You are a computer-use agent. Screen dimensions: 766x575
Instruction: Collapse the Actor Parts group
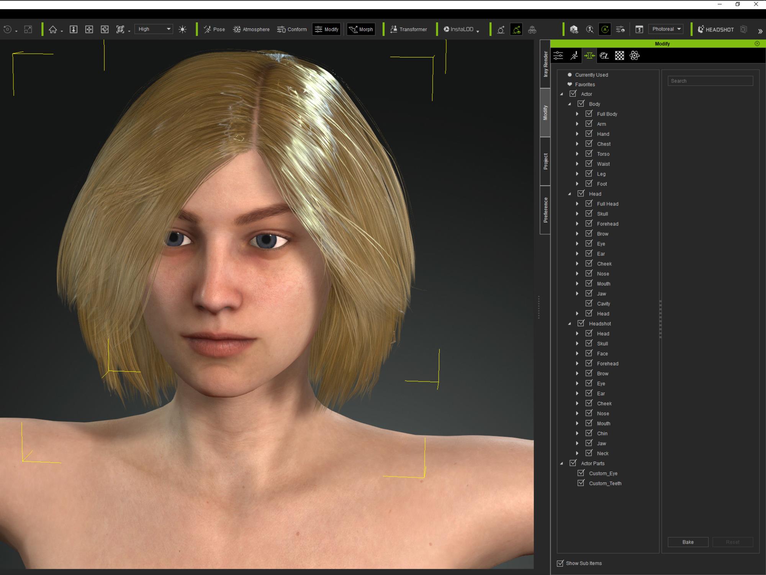tap(562, 463)
